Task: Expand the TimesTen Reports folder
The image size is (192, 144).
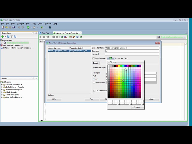Action: (1, 95)
